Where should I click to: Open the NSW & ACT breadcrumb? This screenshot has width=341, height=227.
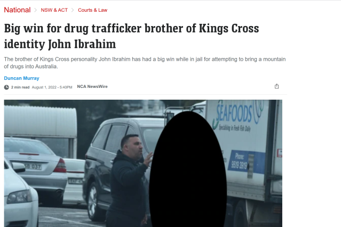54,10
